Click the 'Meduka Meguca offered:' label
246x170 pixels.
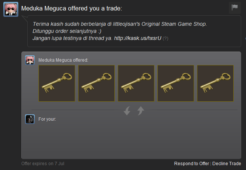64,60
